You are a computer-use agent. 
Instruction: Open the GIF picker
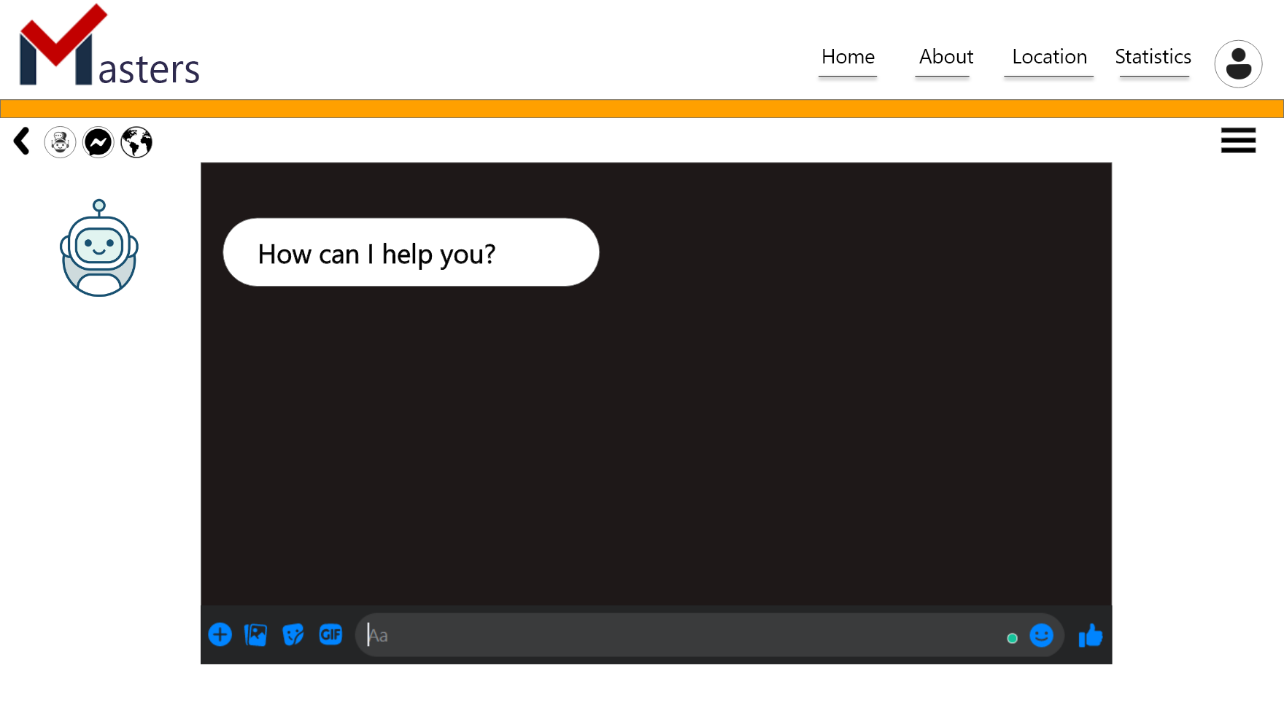(330, 635)
